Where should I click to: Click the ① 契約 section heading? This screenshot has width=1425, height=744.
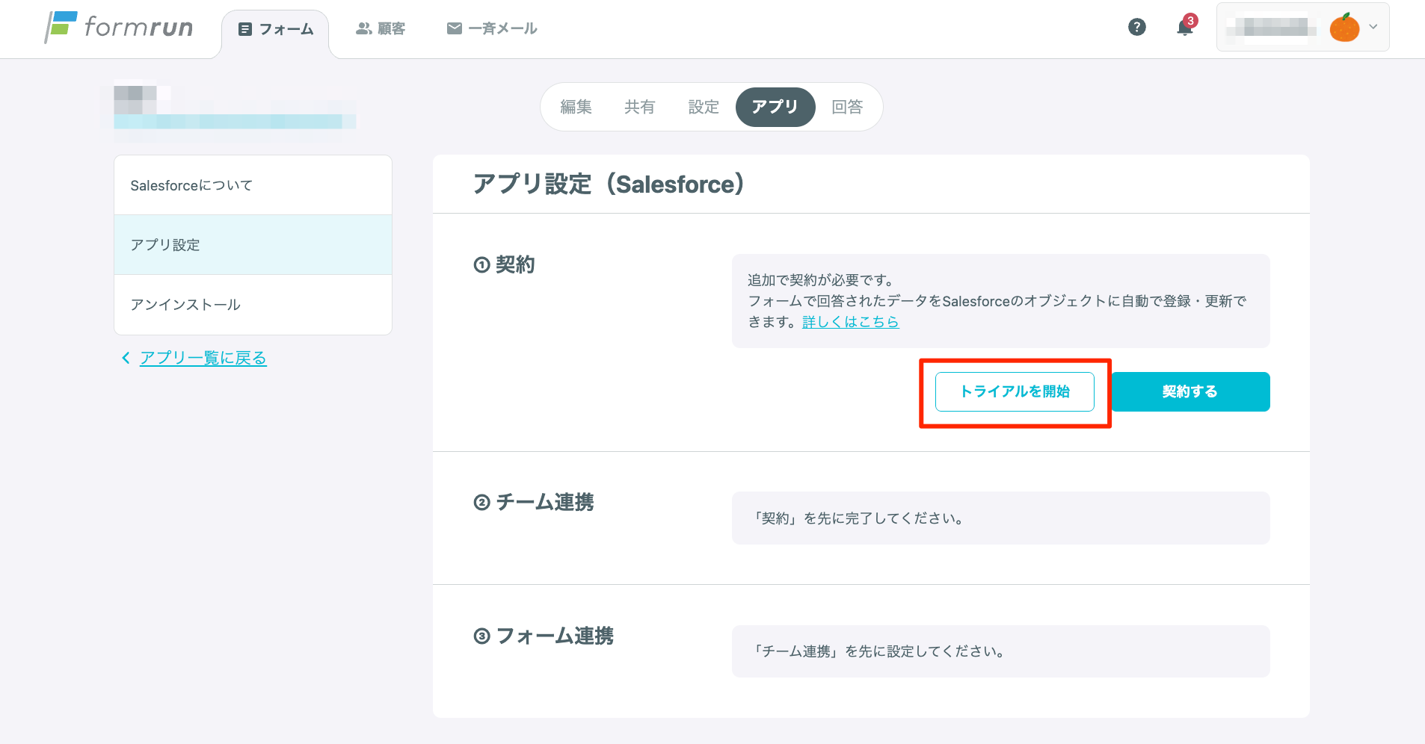505,264
